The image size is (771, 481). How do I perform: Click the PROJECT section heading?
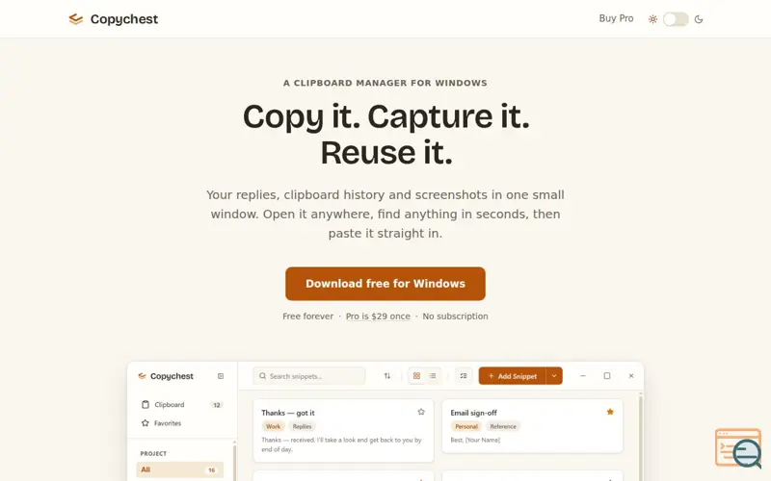(153, 453)
